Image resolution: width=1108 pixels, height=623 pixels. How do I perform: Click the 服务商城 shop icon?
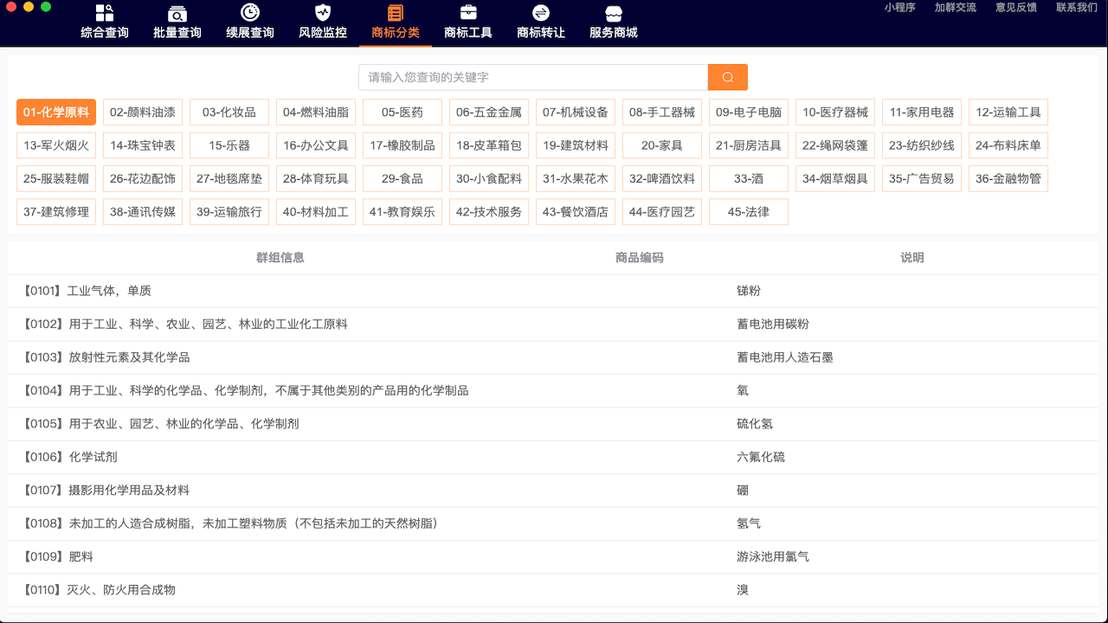click(614, 13)
